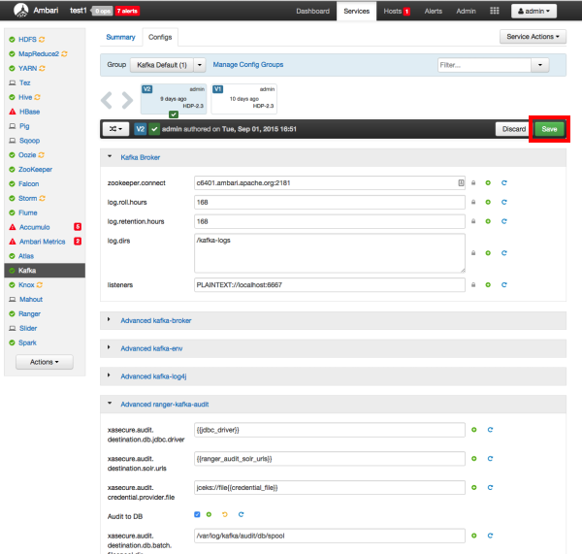Select the ZooKeeper service
Viewport: 582px width, 554px height.
pyautogui.click(x=35, y=170)
